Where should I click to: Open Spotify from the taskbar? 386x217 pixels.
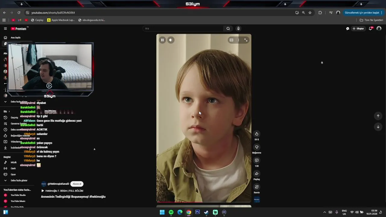click(171, 212)
